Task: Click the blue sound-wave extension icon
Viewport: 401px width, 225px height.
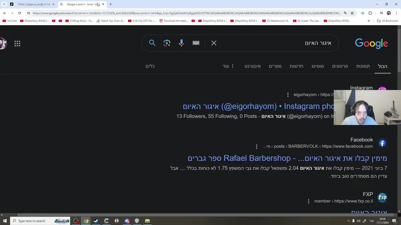Action: tap(362, 13)
